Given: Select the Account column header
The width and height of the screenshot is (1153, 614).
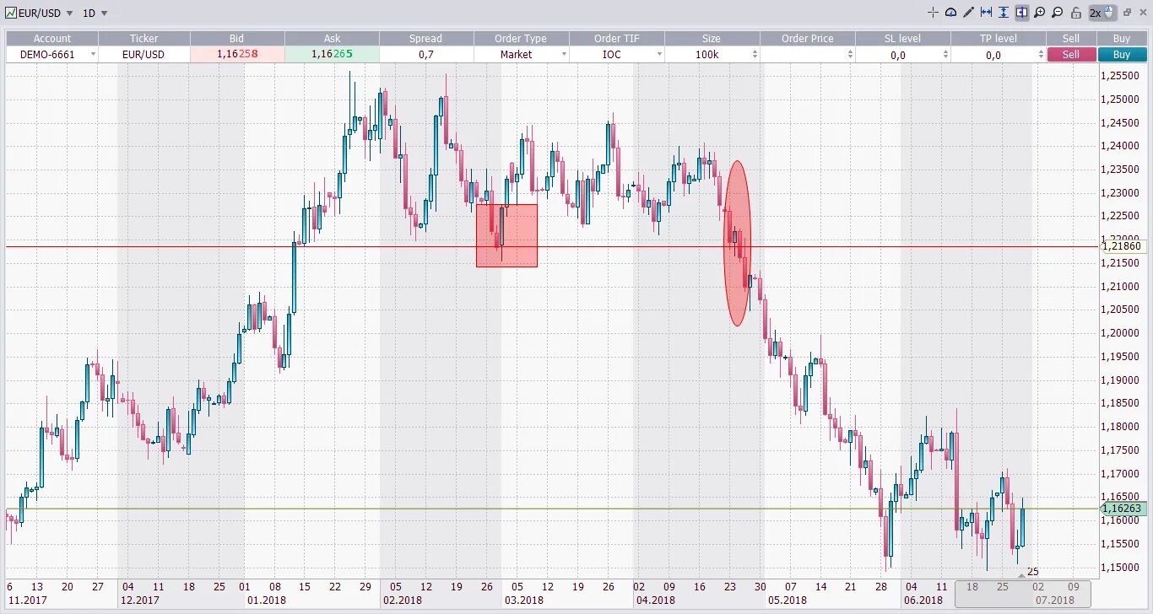Looking at the screenshot, I should [x=52, y=38].
